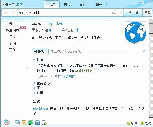Expand the 世界音乐 entry
Screen dimensions: 153x127
click(34, 83)
